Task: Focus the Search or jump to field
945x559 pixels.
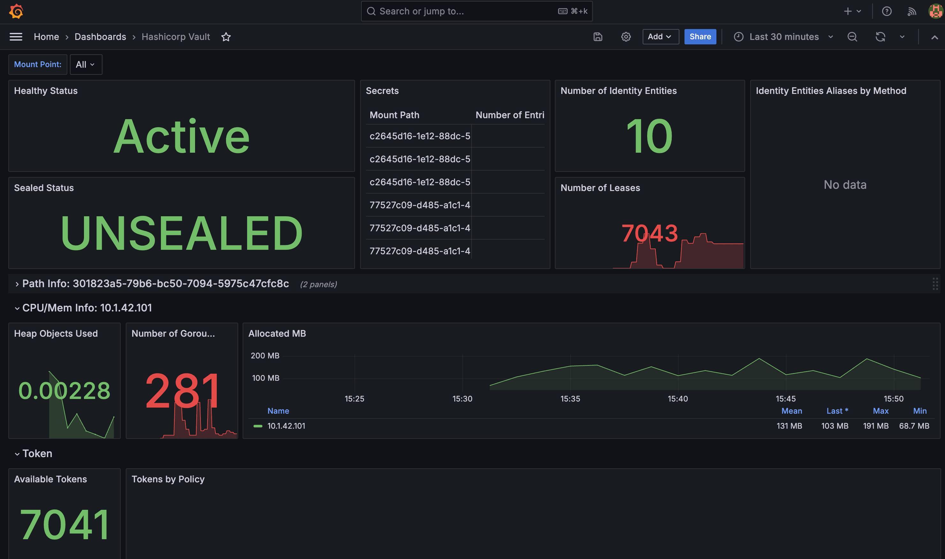Action: tap(477, 11)
